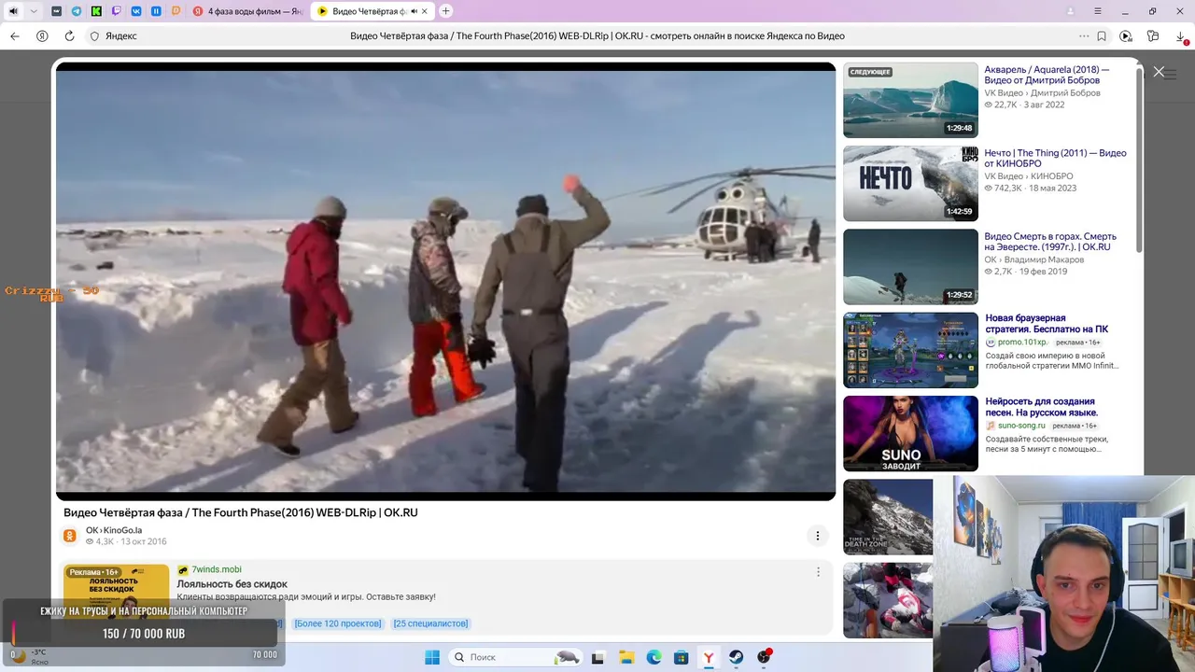Open the pinned VK tab
Image resolution: width=1195 pixels, height=672 pixels.
(136, 11)
